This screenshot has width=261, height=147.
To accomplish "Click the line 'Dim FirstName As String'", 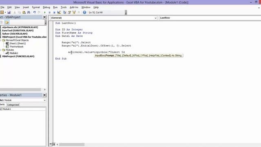I will 74,33.
